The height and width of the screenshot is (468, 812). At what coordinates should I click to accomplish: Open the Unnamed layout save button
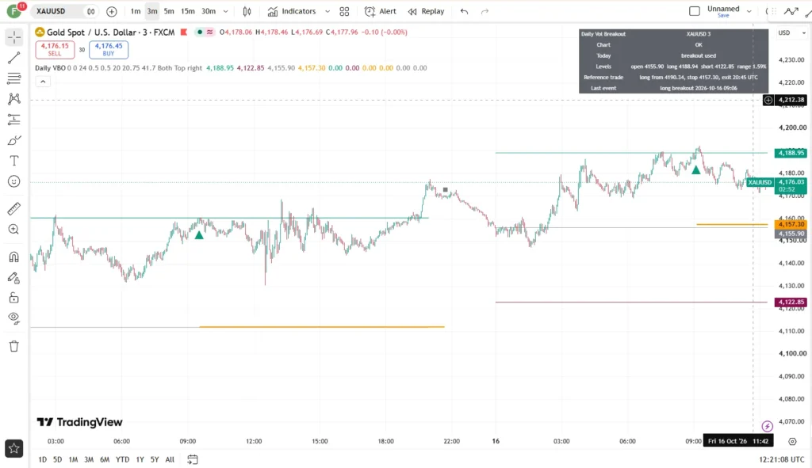click(x=723, y=11)
